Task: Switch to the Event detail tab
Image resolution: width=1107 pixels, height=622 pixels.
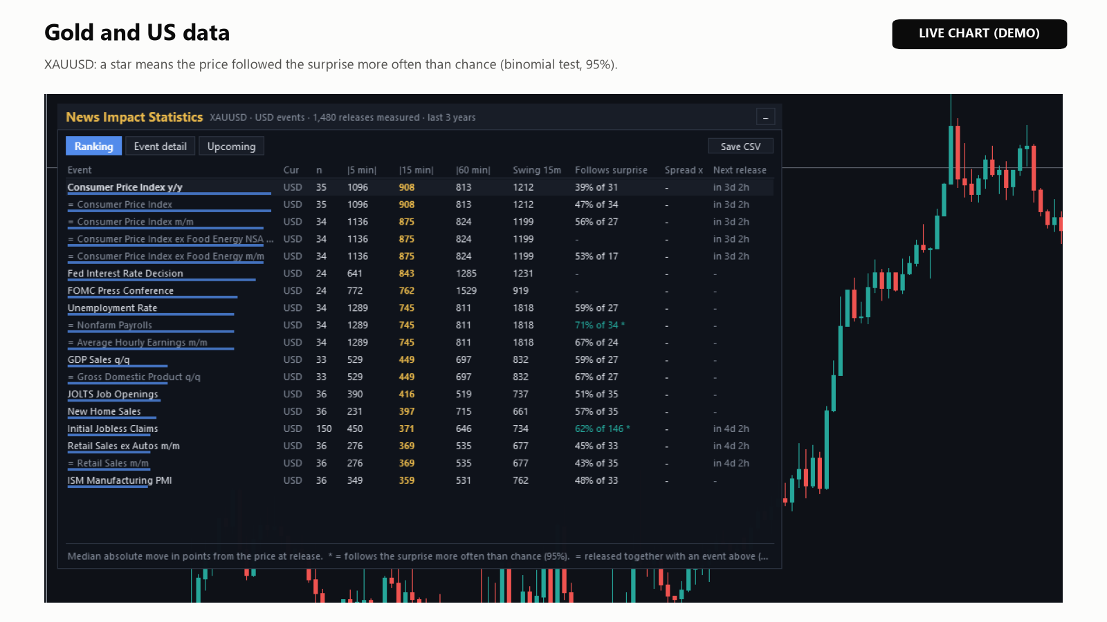Action: pos(160,147)
